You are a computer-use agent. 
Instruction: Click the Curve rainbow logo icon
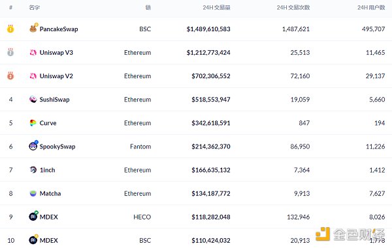(33, 123)
